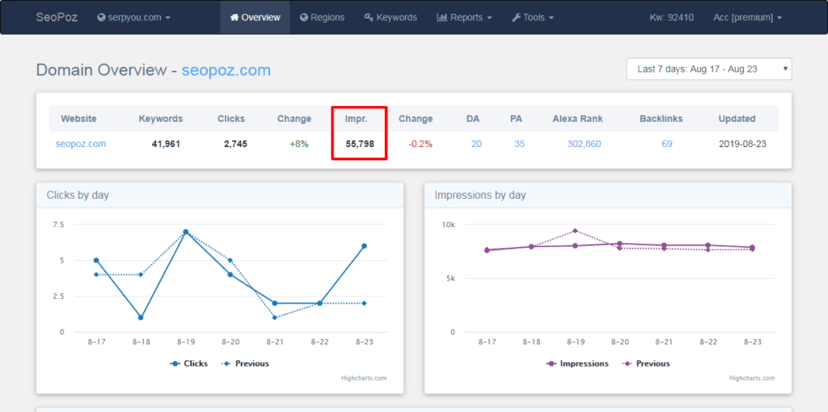
Task: Toggle the Clicks series in chart legend
Action: coord(189,364)
